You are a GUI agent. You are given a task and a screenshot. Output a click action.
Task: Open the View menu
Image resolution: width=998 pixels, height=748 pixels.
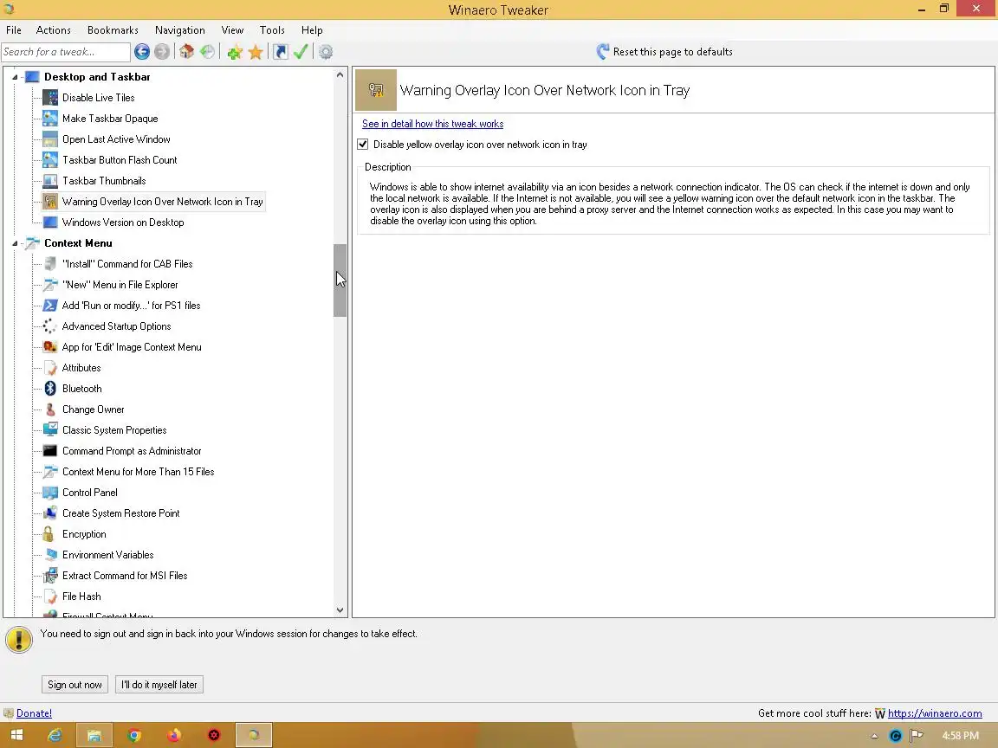point(232,30)
